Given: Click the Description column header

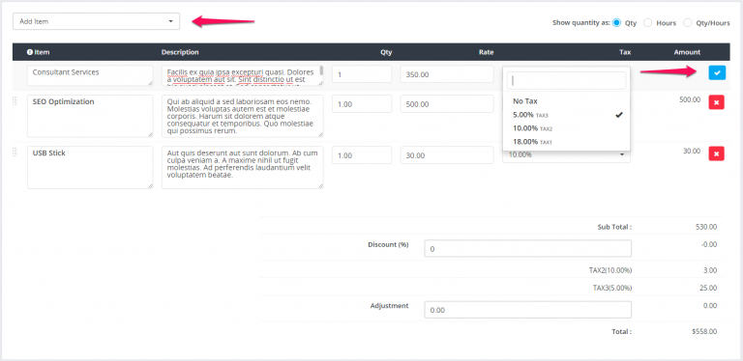Looking at the screenshot, I should coord(180,52).
